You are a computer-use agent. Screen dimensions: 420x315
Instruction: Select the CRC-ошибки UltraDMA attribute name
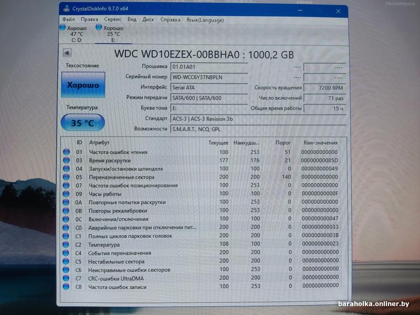click(116, 279)
